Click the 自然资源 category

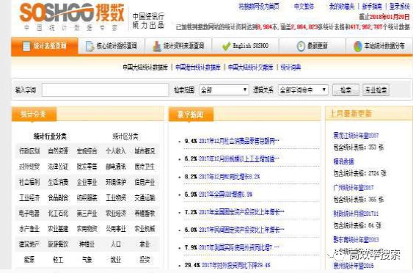click(58, 151)
